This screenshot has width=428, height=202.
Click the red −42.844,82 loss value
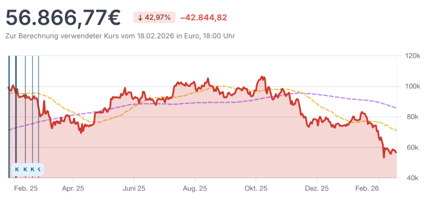point(204,17)
